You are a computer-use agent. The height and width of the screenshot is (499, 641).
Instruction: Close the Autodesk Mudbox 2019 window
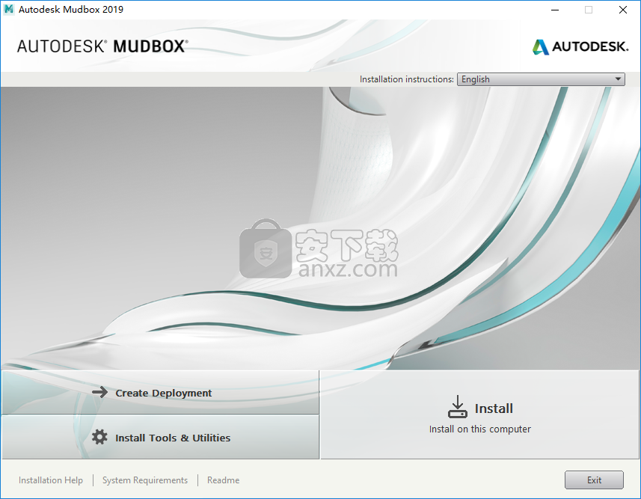point(622,10)
